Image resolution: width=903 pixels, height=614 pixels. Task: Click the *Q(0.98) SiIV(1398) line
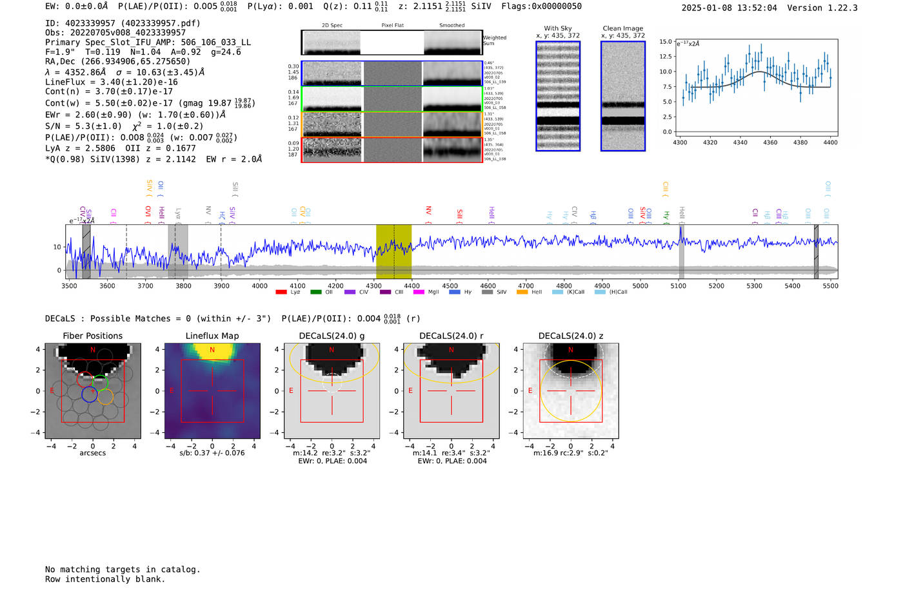pos(154,159)
